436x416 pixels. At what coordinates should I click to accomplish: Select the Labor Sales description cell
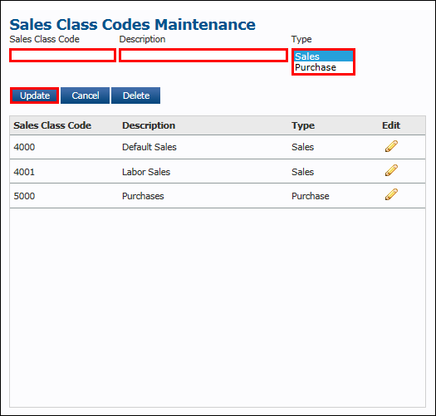(x=146, y=172)
